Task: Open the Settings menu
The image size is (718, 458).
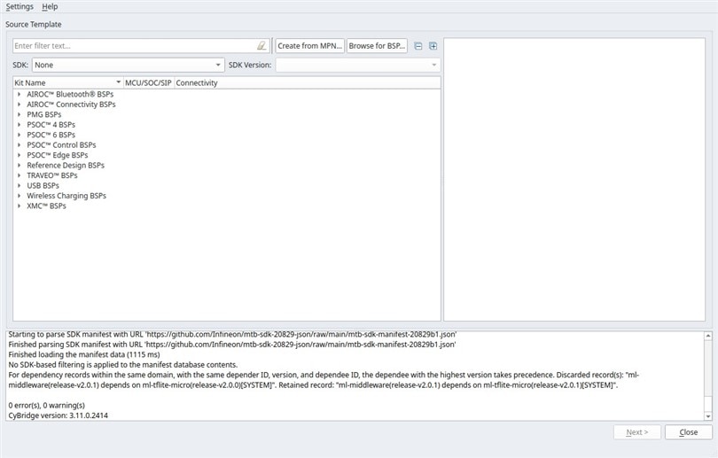Action: tap(20, 6)
